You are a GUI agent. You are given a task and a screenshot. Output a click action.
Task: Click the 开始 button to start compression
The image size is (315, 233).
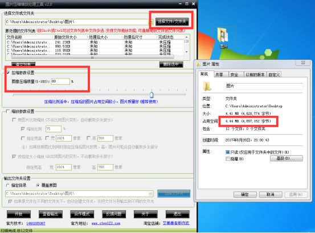[x=19, y=214]
